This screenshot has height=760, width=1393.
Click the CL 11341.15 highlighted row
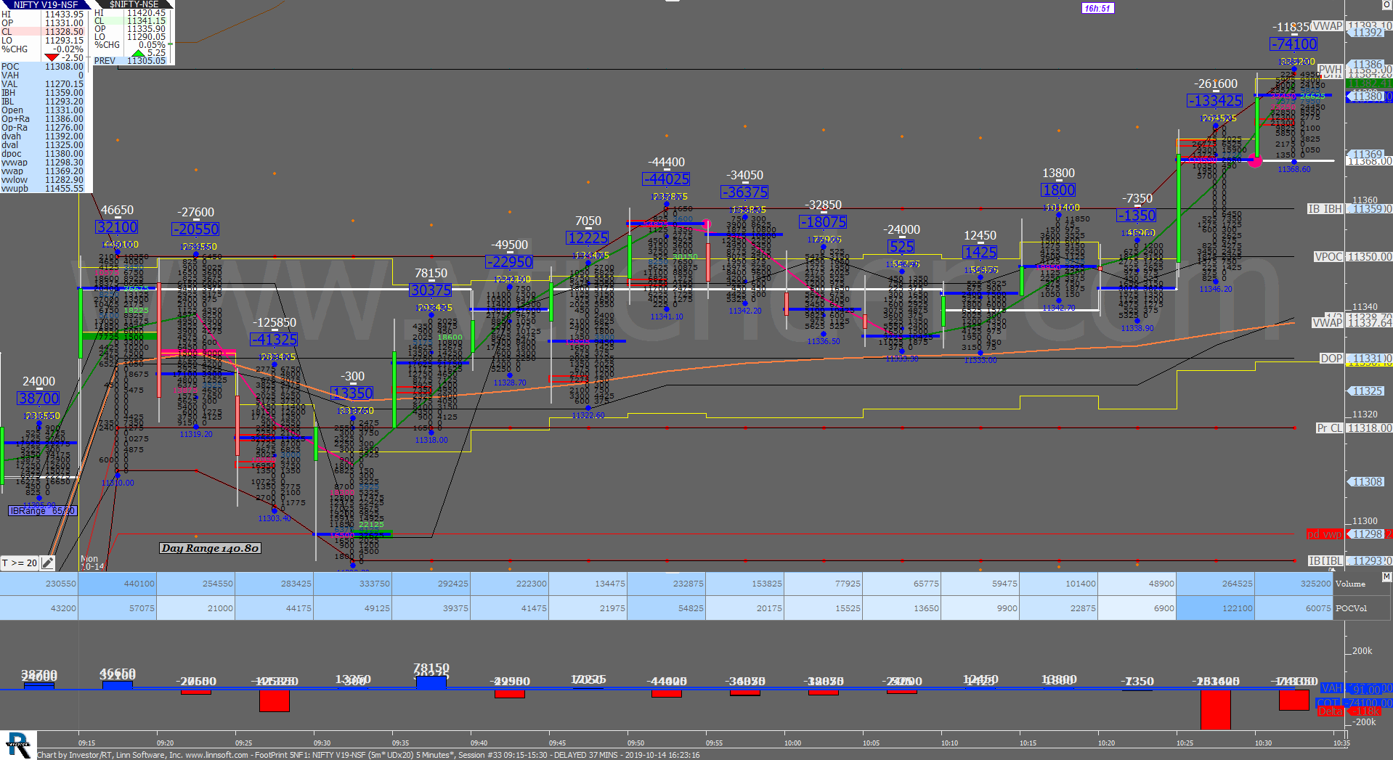(x=131, y=21)
